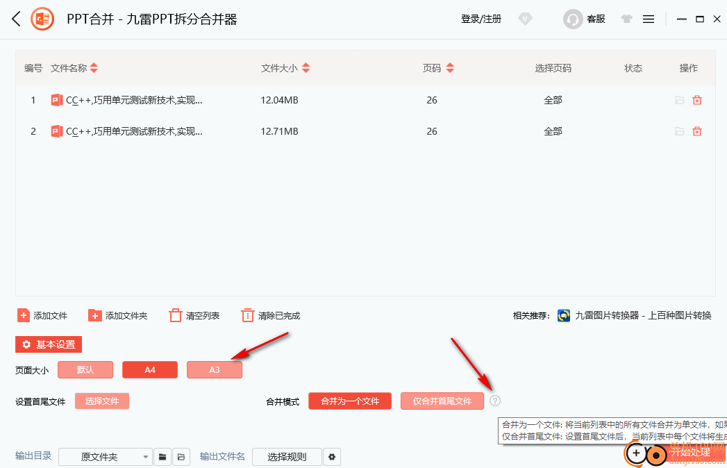Go back using the left arrow icon
The height and width of the screenshot is (468, 727).
pos(16,19)
